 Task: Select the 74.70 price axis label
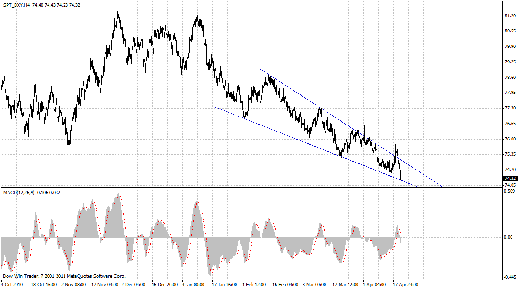tap(510, 170)
